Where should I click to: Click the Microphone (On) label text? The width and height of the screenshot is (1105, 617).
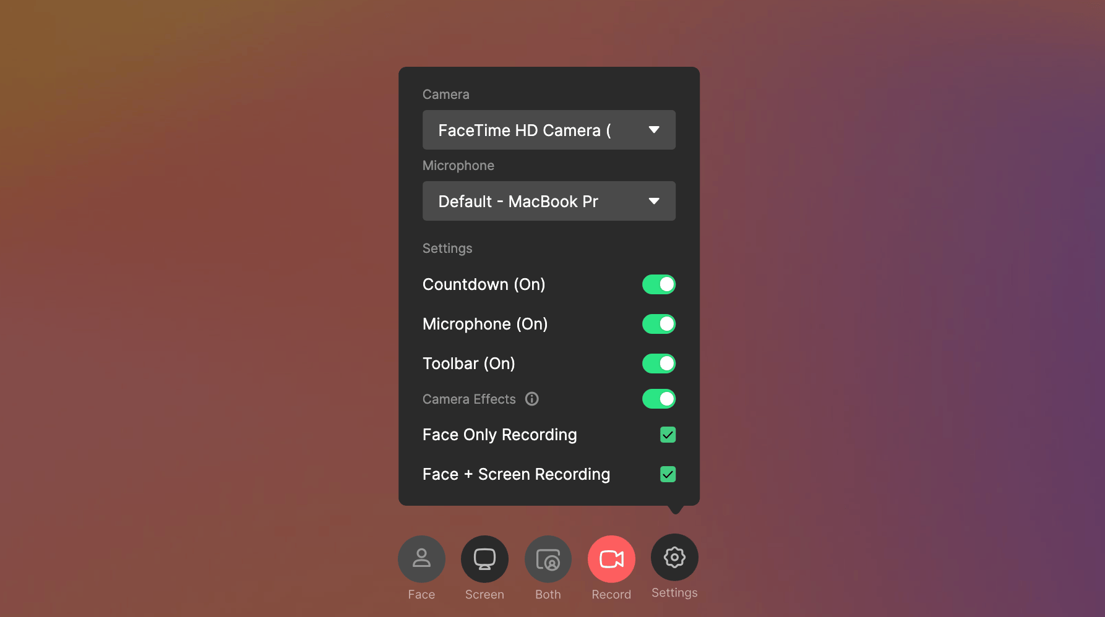(x=485, y=324)
